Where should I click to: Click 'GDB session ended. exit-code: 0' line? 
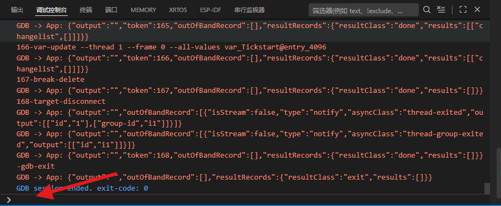(x=82, y=188)
